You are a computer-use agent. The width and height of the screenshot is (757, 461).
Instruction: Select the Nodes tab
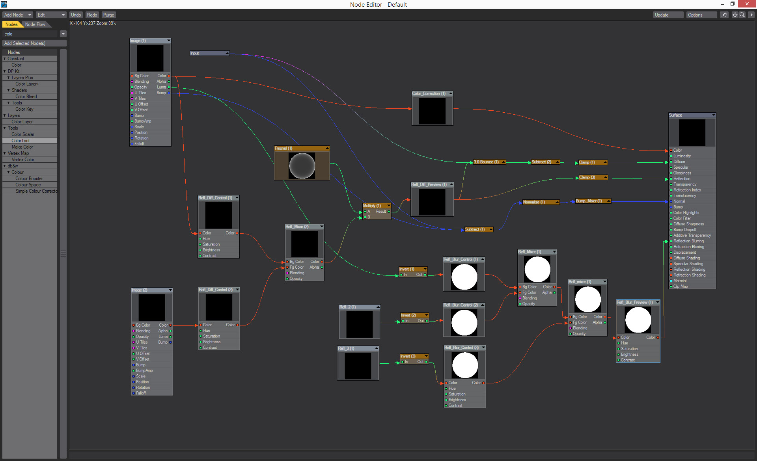[11, 24]
